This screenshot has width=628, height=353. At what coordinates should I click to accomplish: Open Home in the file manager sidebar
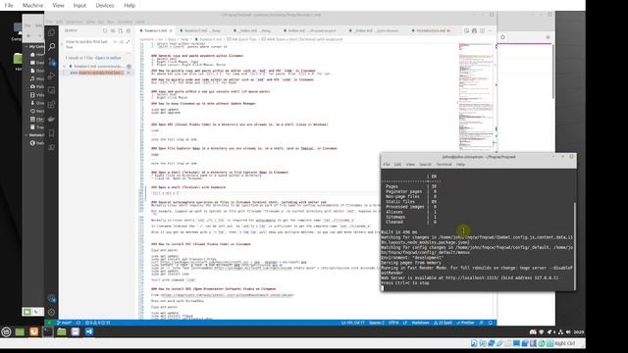click(37, 55)
